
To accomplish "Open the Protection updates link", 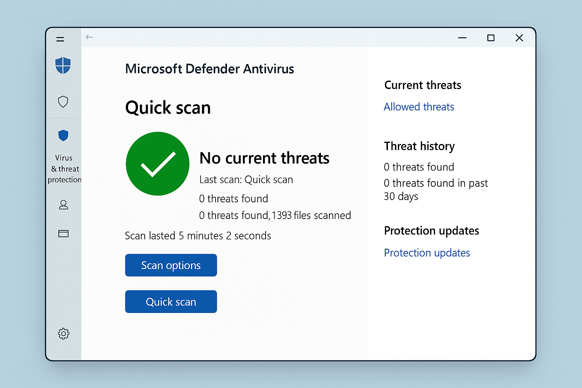I will click(427, 253).
